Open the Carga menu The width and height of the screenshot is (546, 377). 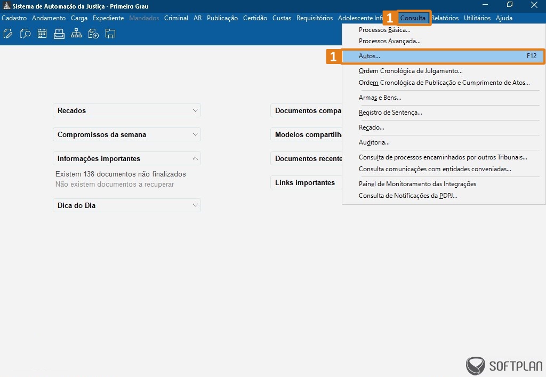[x=79, y=18]
